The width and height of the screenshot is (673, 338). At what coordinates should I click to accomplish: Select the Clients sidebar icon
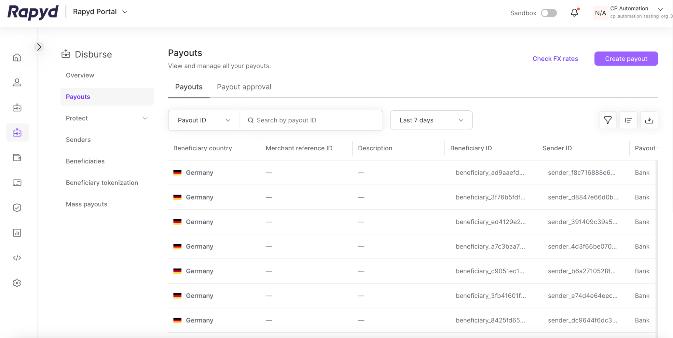[x=17, y=82]
